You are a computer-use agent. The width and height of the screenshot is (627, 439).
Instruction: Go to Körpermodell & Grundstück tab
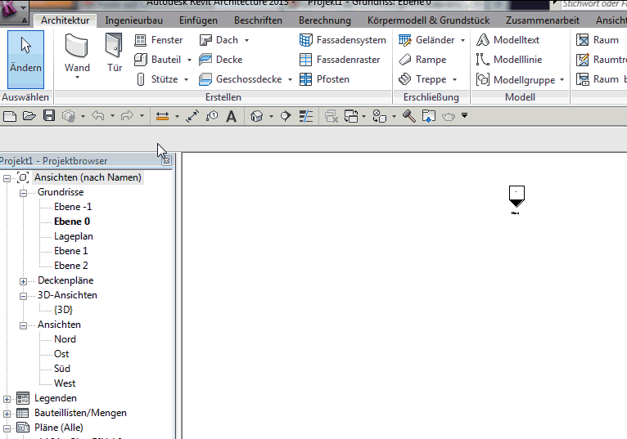[x=428, y=20]
